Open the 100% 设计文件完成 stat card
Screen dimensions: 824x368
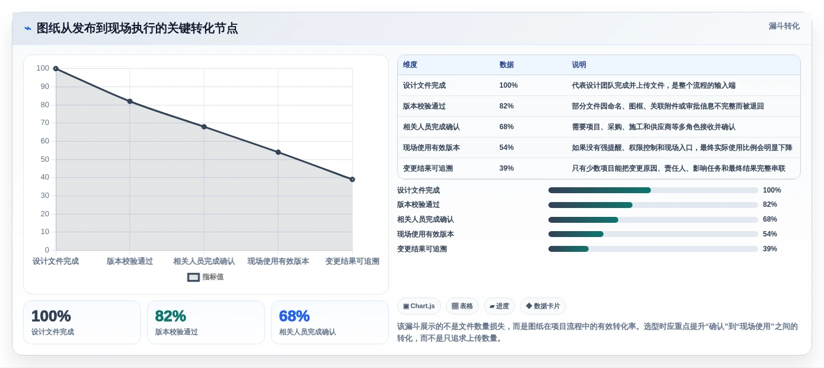click(x=82, y=322)
